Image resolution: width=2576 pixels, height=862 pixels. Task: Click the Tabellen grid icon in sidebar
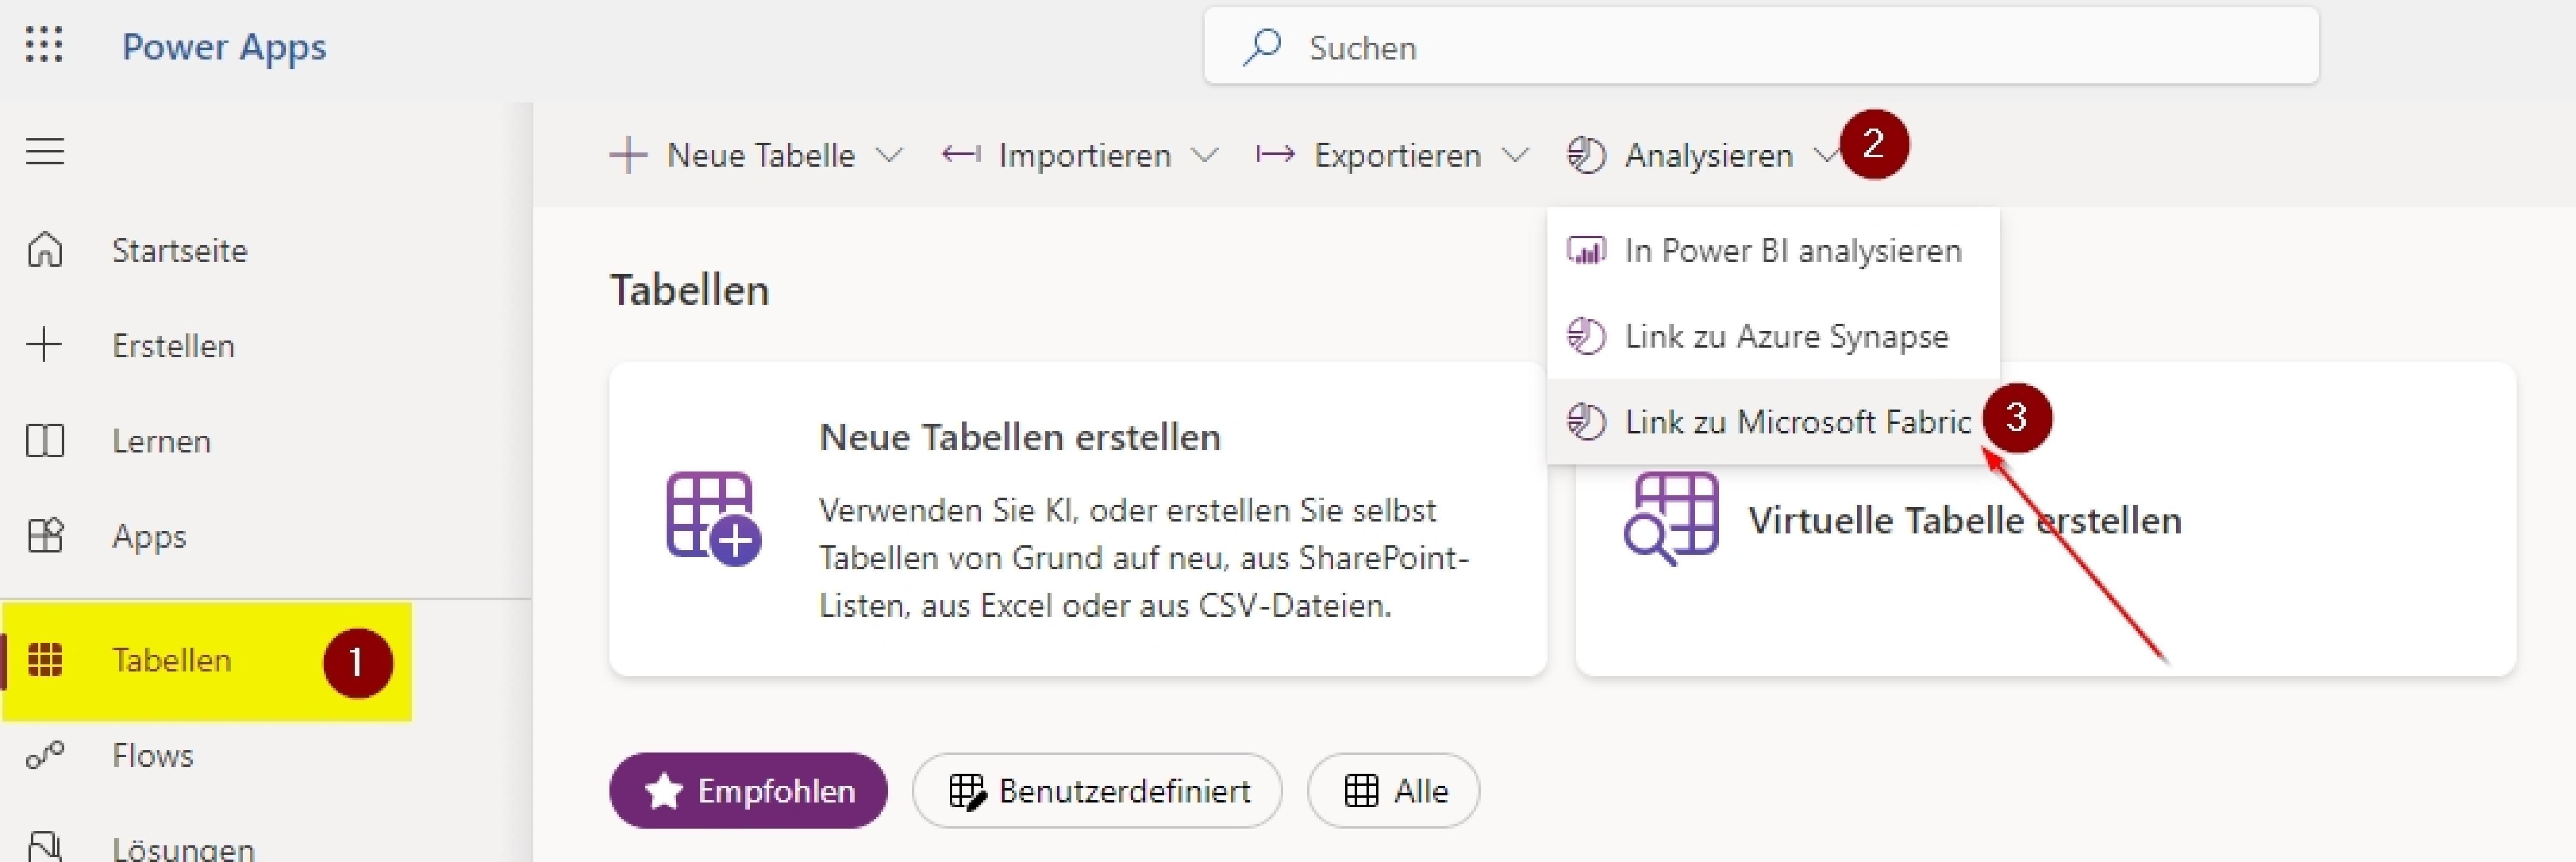point(45,660)
